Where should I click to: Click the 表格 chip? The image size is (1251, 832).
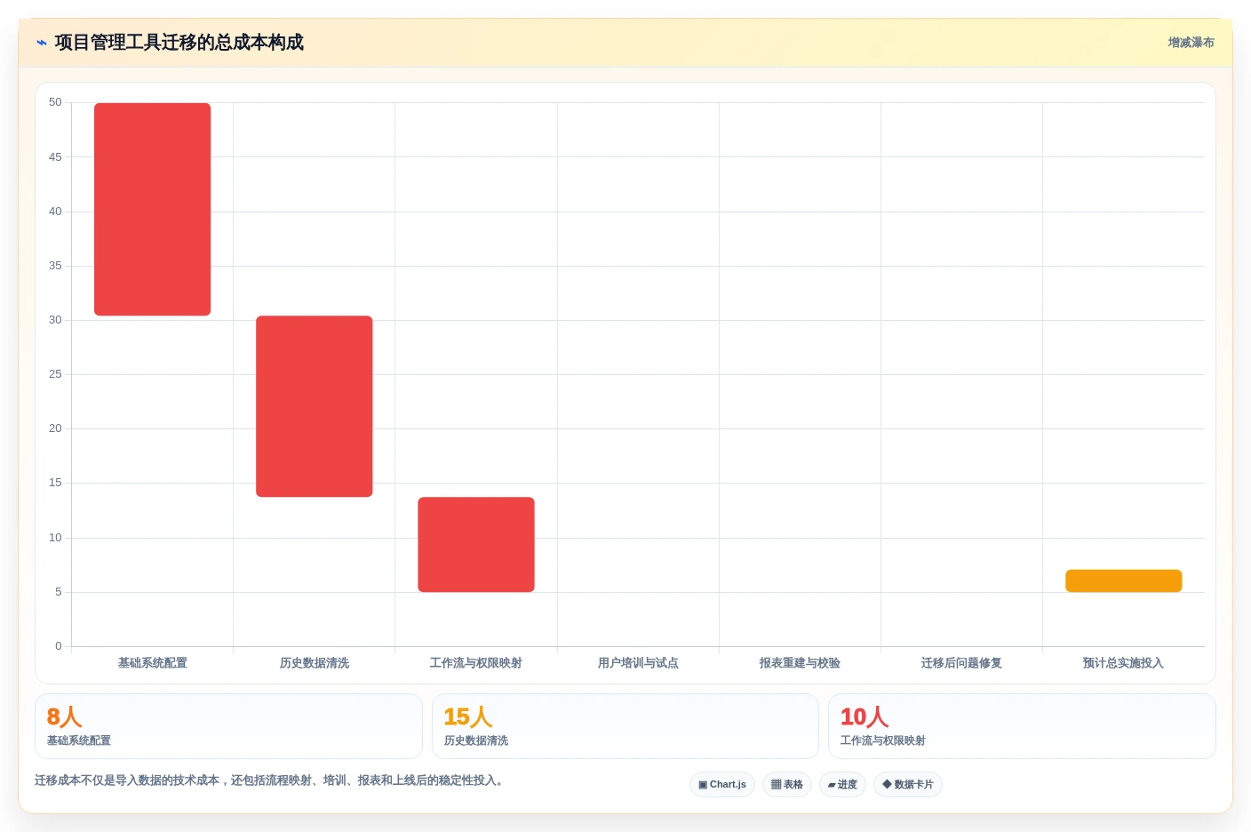787,784
